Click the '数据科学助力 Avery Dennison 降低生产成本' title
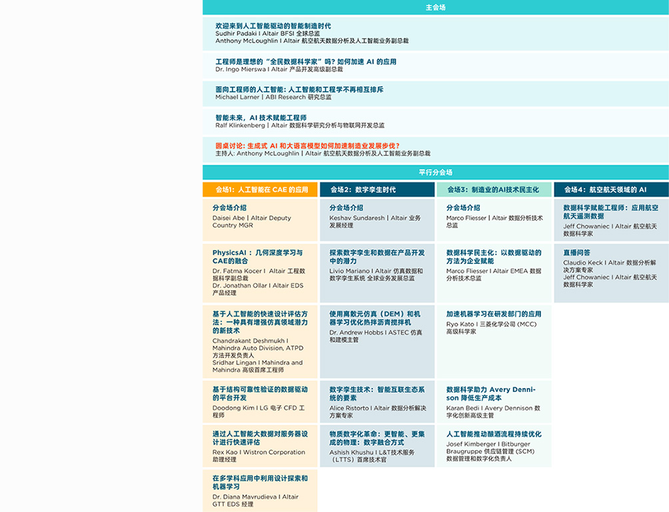Screen dimensions: 669x512 pyautogui.click(x=490, y=394)
